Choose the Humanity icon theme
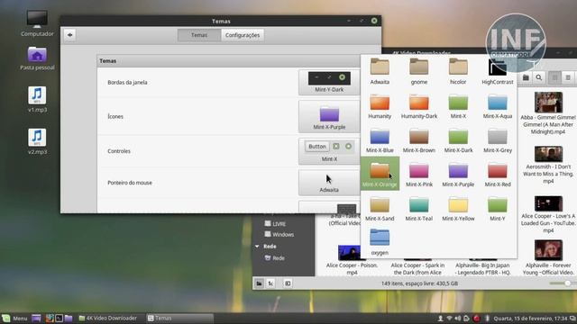Image resolution: width=577 pixels, height=324 pixels. click(380, 106)
